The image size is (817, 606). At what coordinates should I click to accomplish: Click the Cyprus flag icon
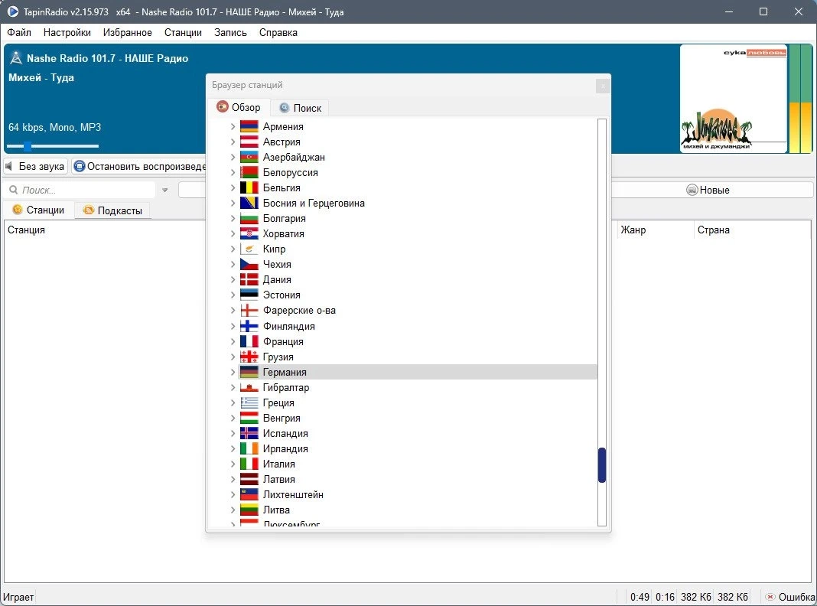(249, 249)
